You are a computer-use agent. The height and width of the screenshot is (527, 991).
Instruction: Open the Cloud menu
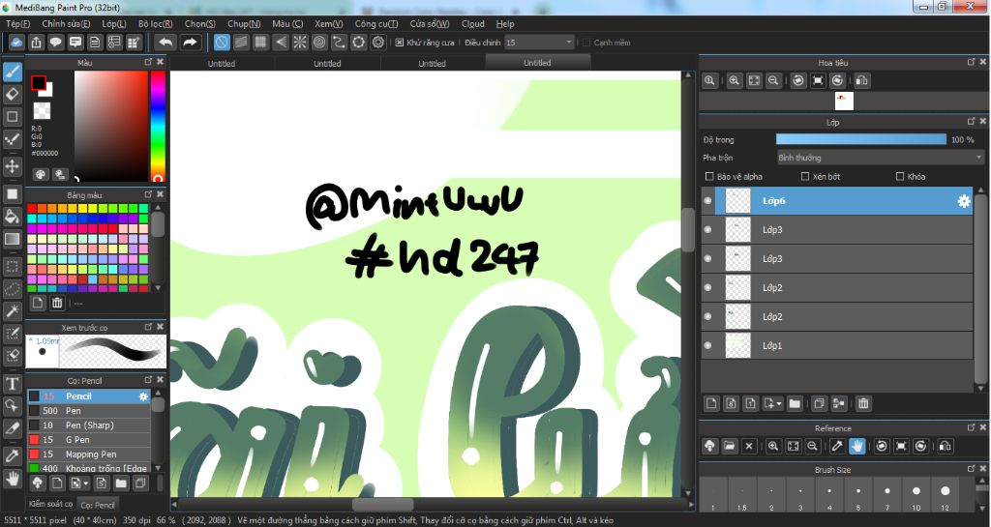coord(472,24)
